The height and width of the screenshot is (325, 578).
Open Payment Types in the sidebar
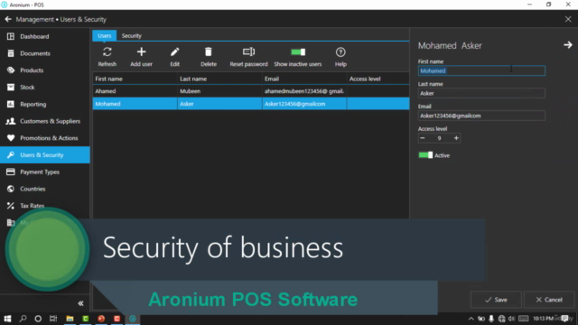tap(44, 172)
